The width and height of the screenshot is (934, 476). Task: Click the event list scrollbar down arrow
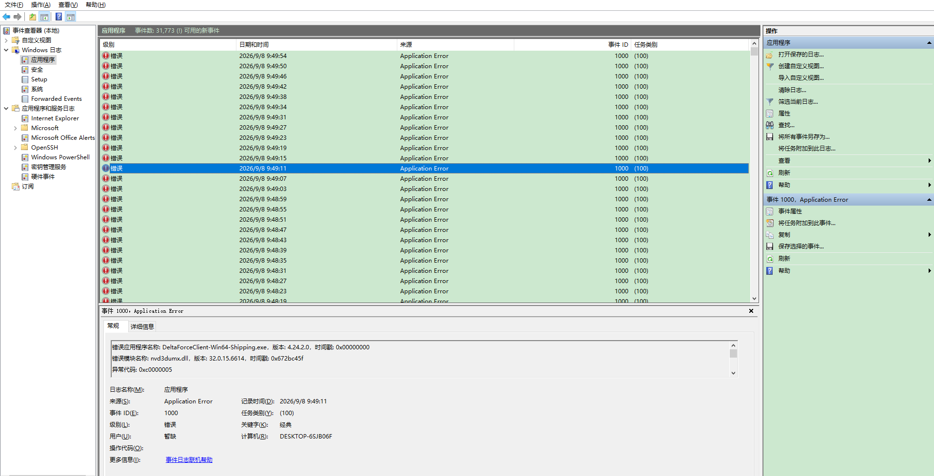point(754,299)
